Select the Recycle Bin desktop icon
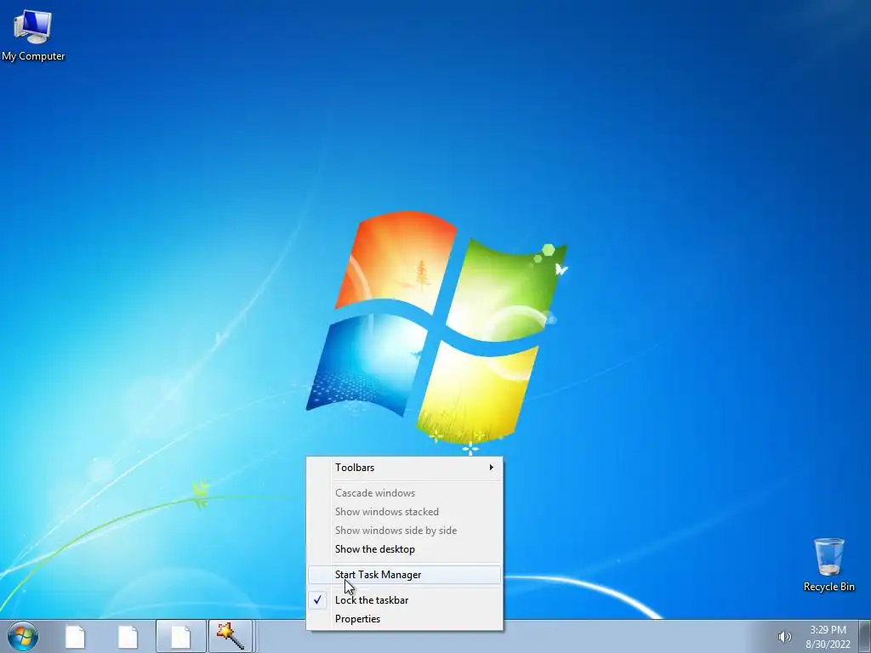 coord(828,565)
